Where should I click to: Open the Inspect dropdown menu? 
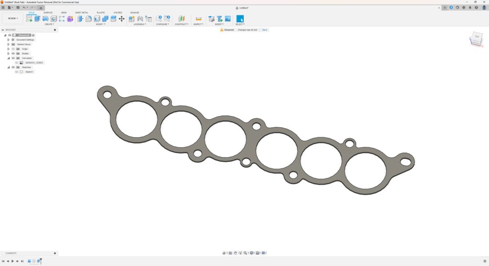(198, 24)
